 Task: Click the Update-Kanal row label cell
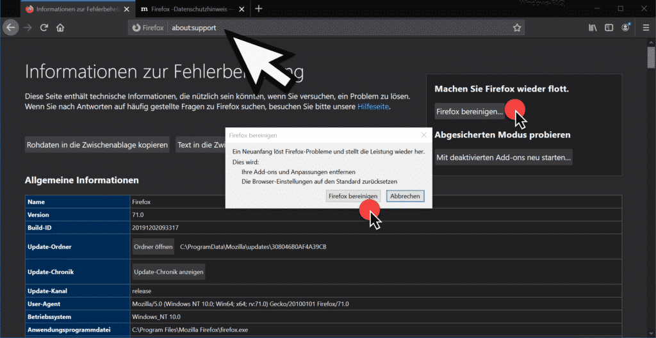(78, 291)
